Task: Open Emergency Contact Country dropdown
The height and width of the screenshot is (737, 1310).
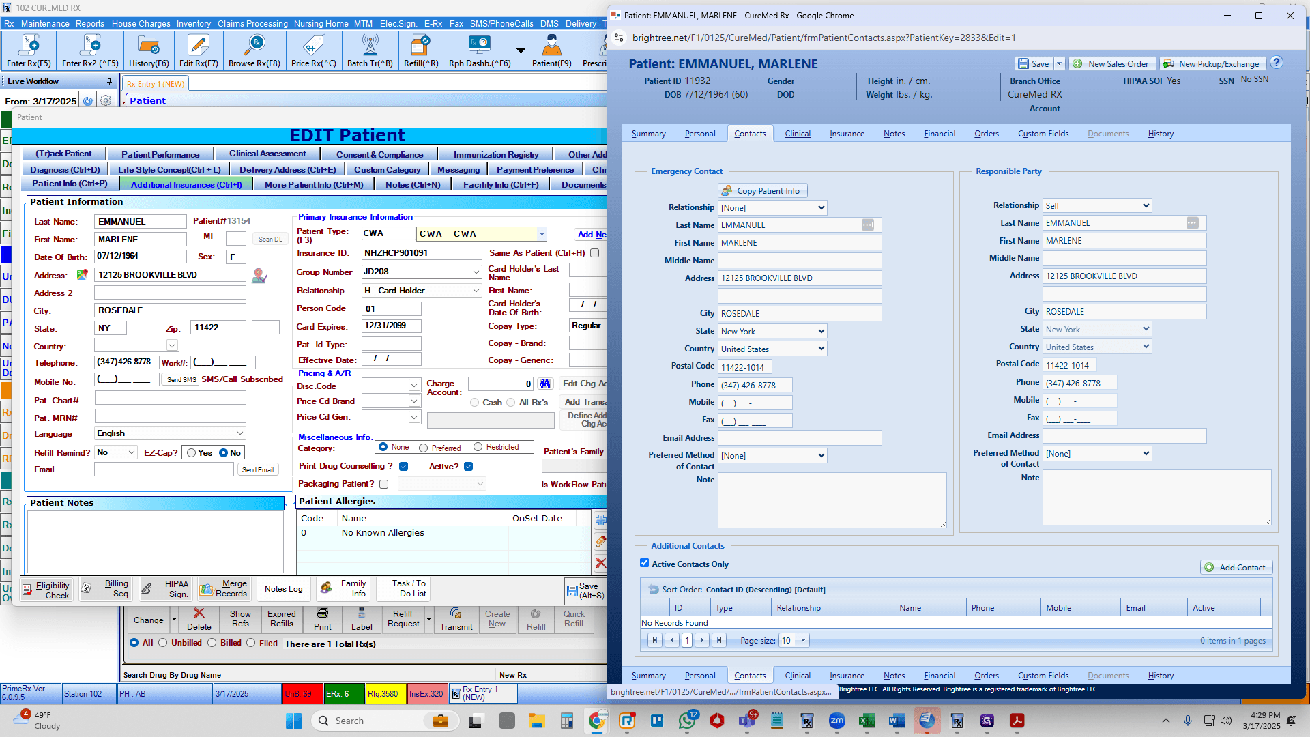Action: pyautogui.click(x=772, y=349)
